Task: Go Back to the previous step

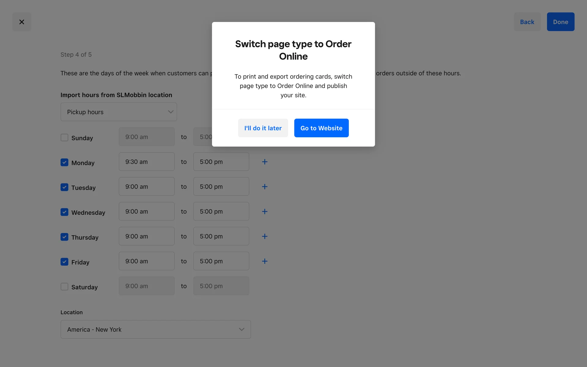Action: (527, 22)
